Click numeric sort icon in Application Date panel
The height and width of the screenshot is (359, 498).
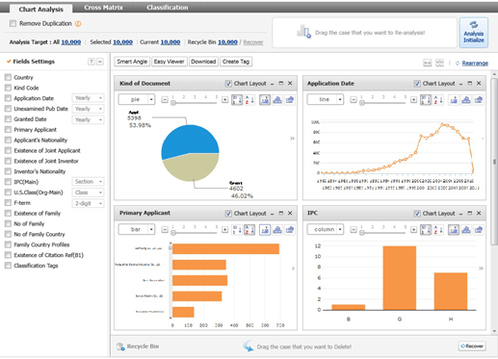point(426,100)
